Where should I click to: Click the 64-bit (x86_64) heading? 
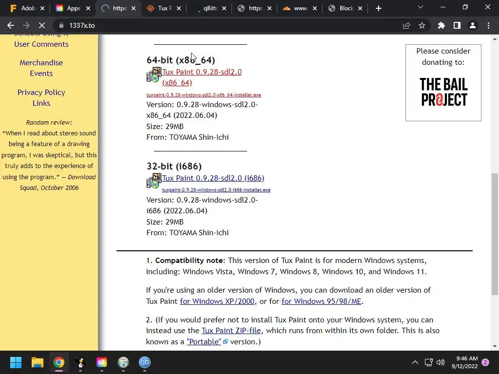[181, 60]
